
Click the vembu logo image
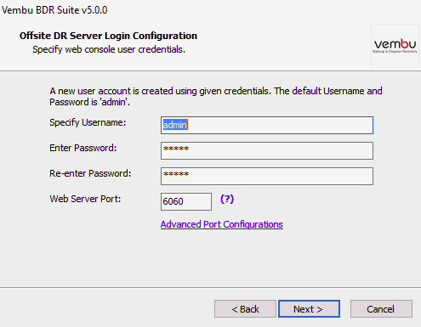(395, 46)
